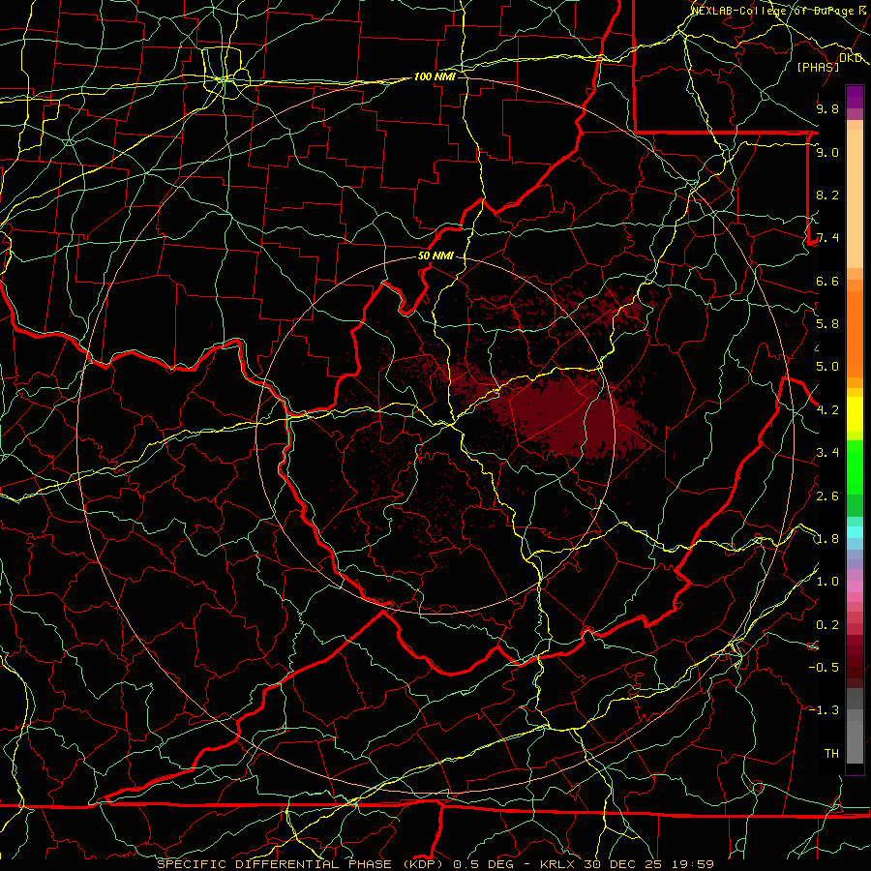Click the "19:59" time stamp
This screenshot has width=871, height=871.
(x=692, y=864)
